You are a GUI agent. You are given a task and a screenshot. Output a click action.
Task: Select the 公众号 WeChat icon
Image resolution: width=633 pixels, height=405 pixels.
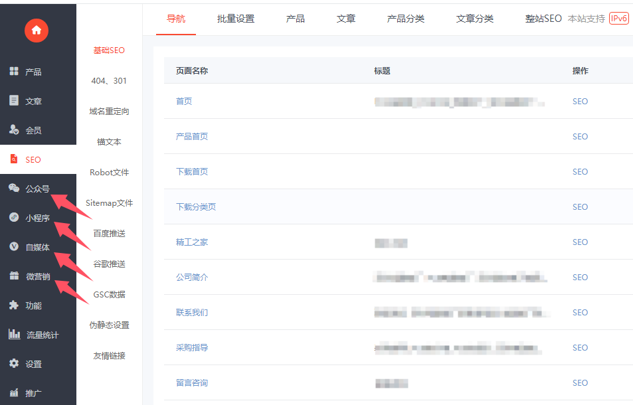click(14, 189)
